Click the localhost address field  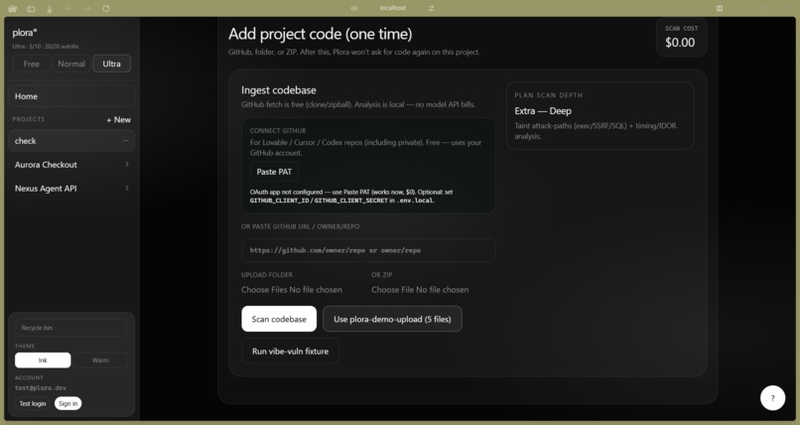click(393, 8)
